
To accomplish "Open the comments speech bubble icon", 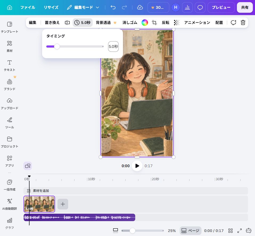I will click(200, 7).
